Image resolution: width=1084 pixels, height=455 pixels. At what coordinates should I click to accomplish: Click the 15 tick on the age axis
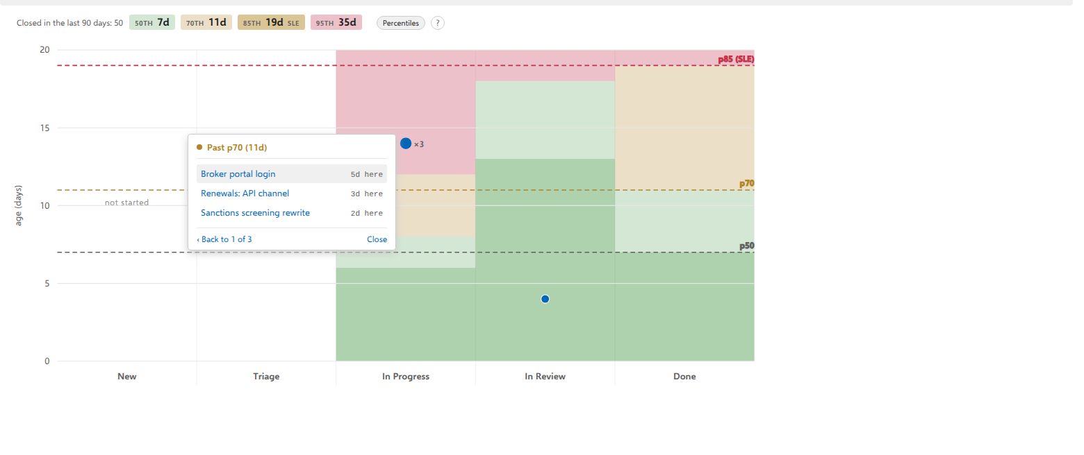pos(45,128)
